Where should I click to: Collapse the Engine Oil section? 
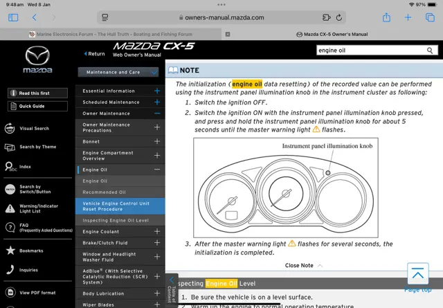click(x=157, y=170)
